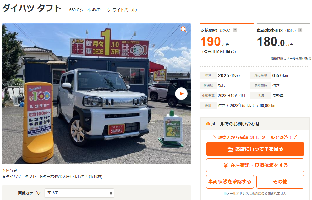Click the orange circle bullet by メールでのお問い合わせ
Screen dimensions: 312x200
[208, 124]
